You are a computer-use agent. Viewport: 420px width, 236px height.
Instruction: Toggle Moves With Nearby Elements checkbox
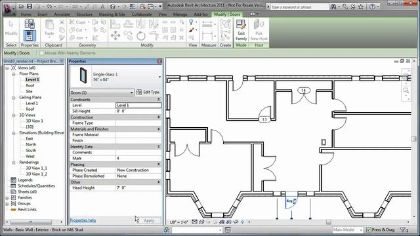pos(42,53)
